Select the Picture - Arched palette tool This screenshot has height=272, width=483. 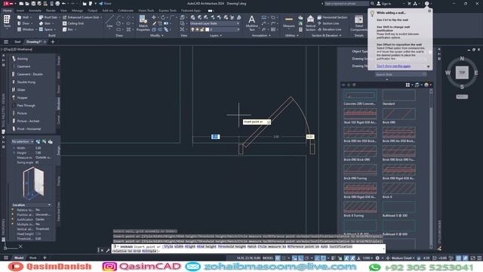click(x=25, y=121)
